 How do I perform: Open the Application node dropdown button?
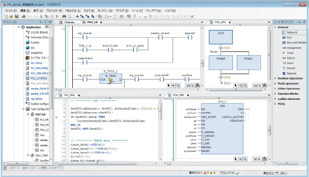(47, 27)
